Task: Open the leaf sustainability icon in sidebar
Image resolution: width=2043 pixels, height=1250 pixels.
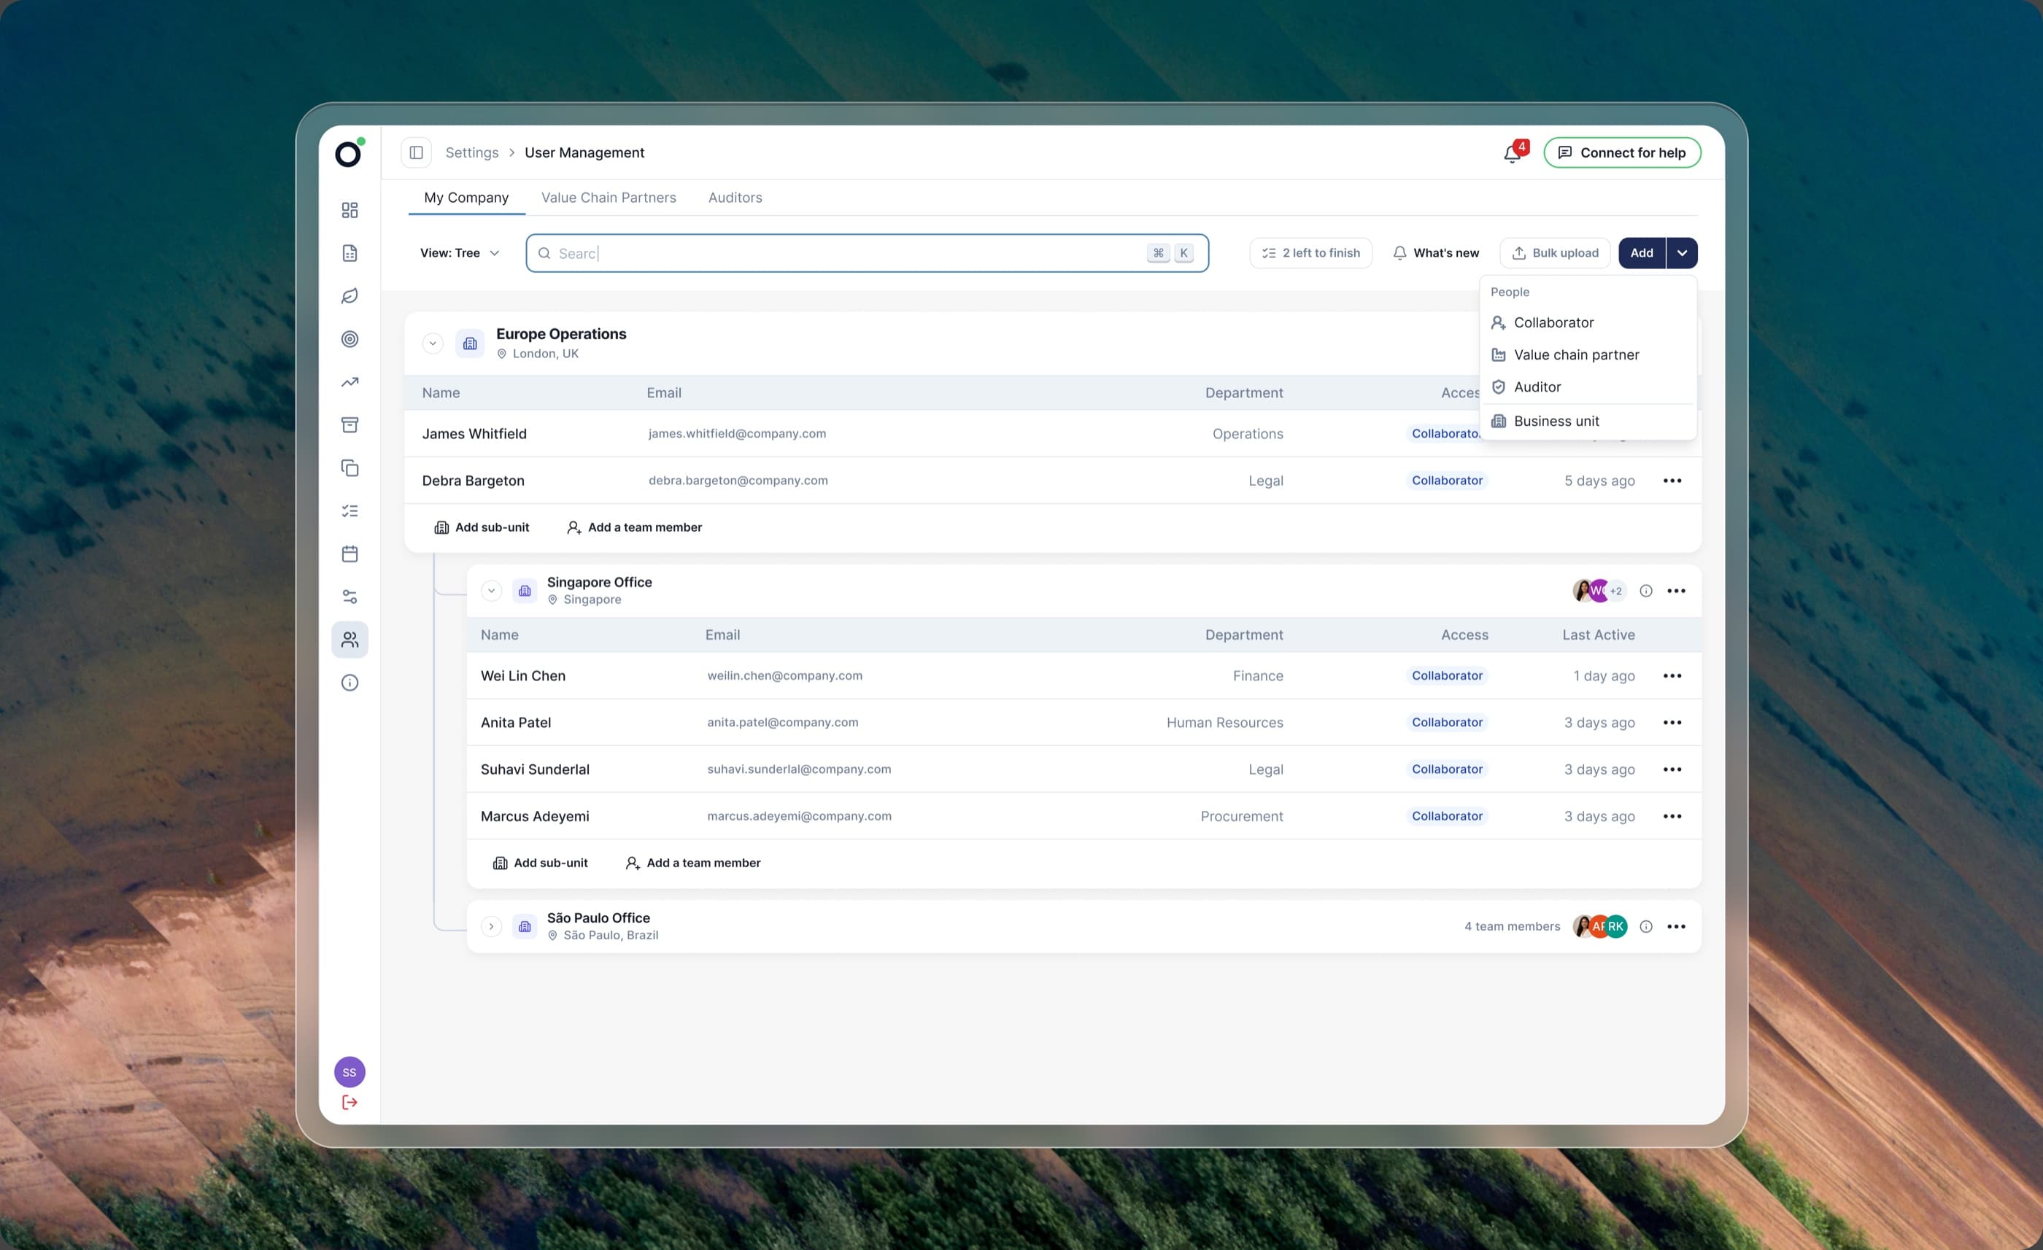Action: (x=350, y=296)
